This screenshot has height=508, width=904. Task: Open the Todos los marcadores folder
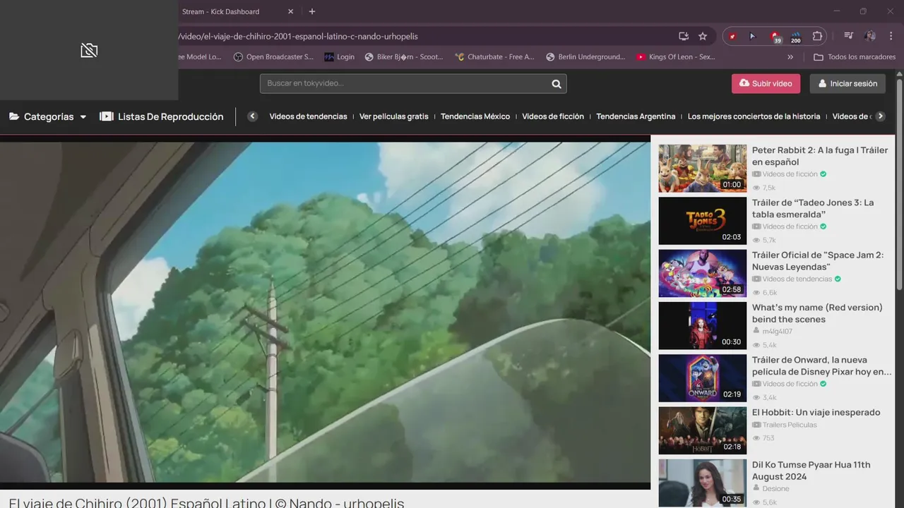pos(855,57)
